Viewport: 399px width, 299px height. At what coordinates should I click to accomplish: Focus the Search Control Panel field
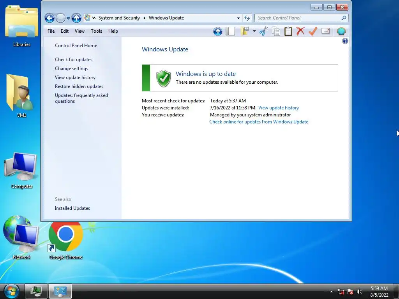[301, 18]
